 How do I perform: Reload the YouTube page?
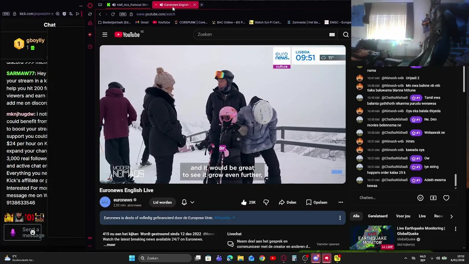113,14
